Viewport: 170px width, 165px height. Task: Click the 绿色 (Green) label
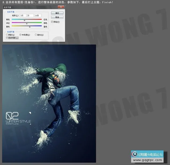click(45, 23)
